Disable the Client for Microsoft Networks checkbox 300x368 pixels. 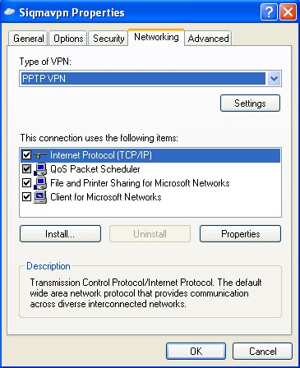click(26, 196)
